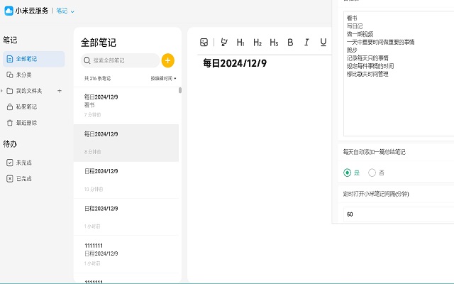Apply H3 heading format
Screen dimensions: 454x284
tap(274, 43)
